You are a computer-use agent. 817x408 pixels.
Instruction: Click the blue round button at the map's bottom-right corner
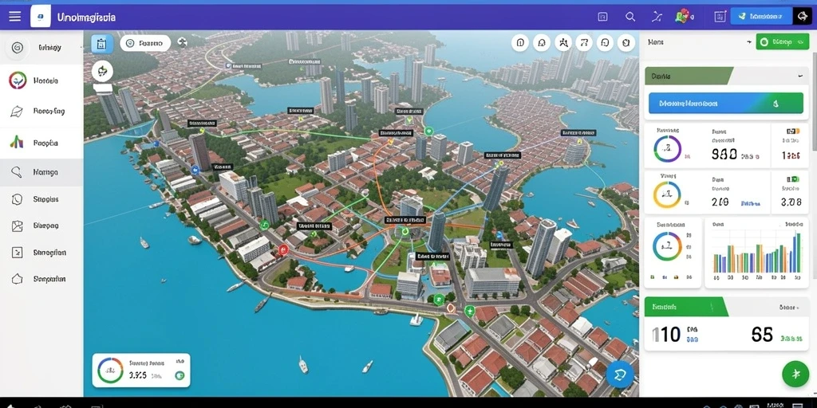620,375
